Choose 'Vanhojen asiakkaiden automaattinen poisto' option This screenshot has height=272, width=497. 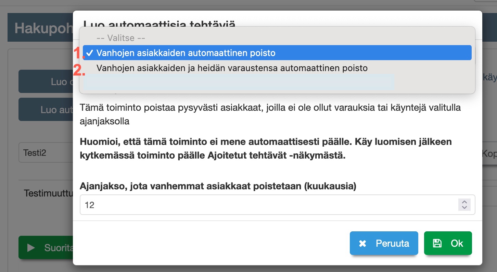pyautogui.click(x=186, y=53)
